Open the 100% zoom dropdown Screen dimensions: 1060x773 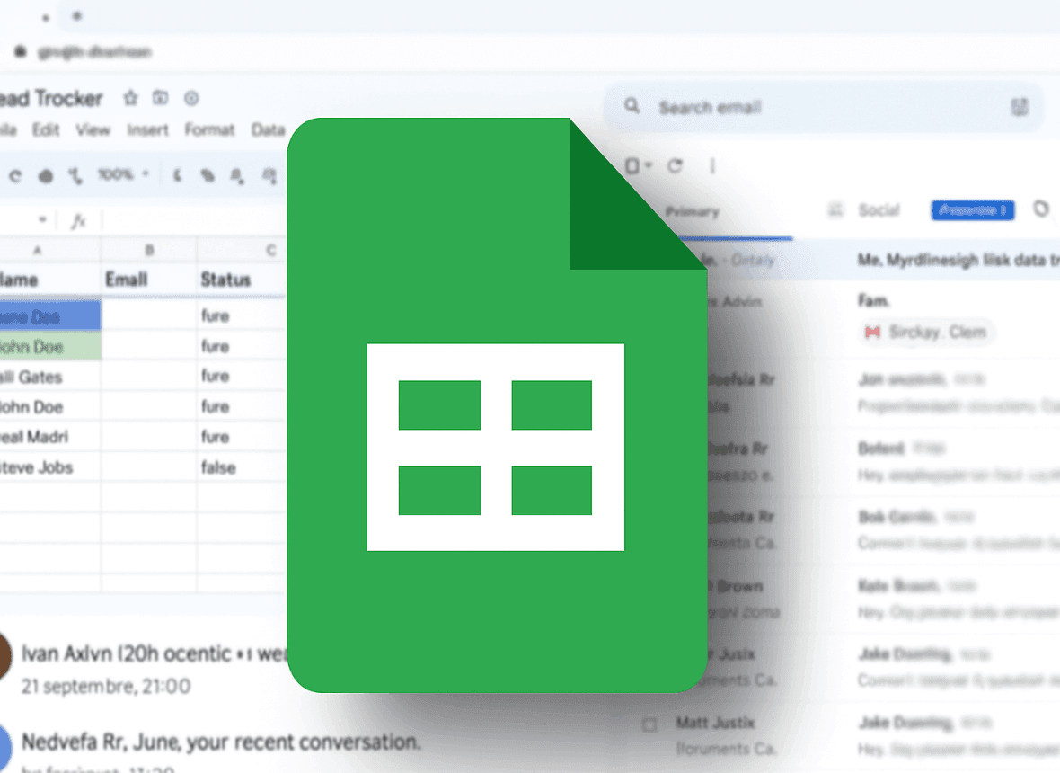coord(115,173)
